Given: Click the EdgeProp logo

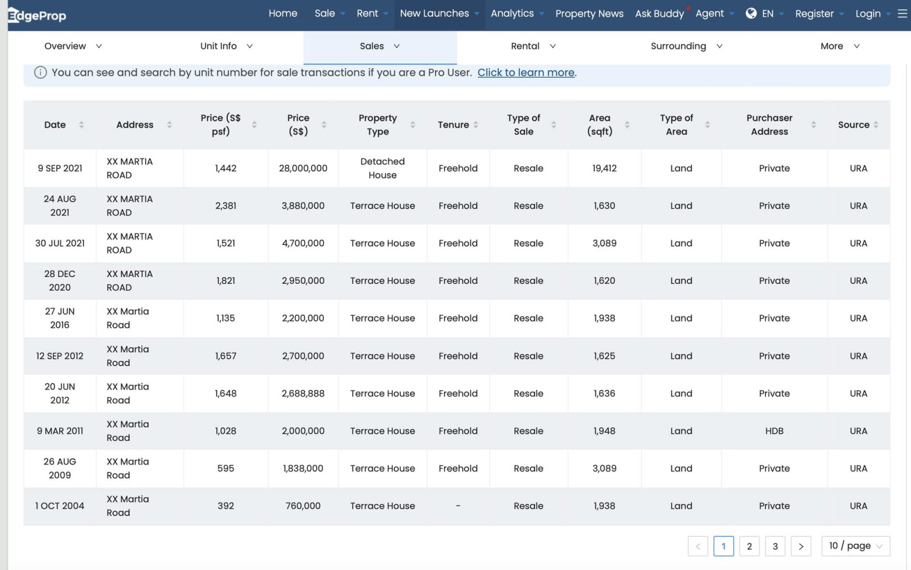Looking at the screenshot, I should (38, 15).
